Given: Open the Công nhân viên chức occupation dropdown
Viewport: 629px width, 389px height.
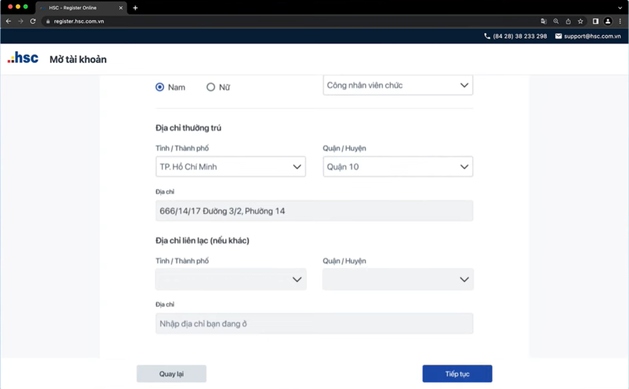Looking at the screenshot, I should 398,85.
